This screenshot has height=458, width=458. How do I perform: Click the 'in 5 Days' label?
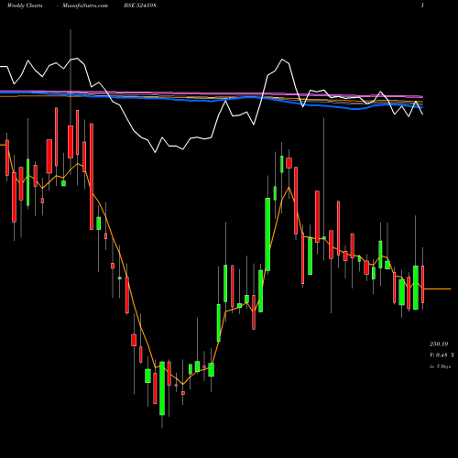pos(441,366)
